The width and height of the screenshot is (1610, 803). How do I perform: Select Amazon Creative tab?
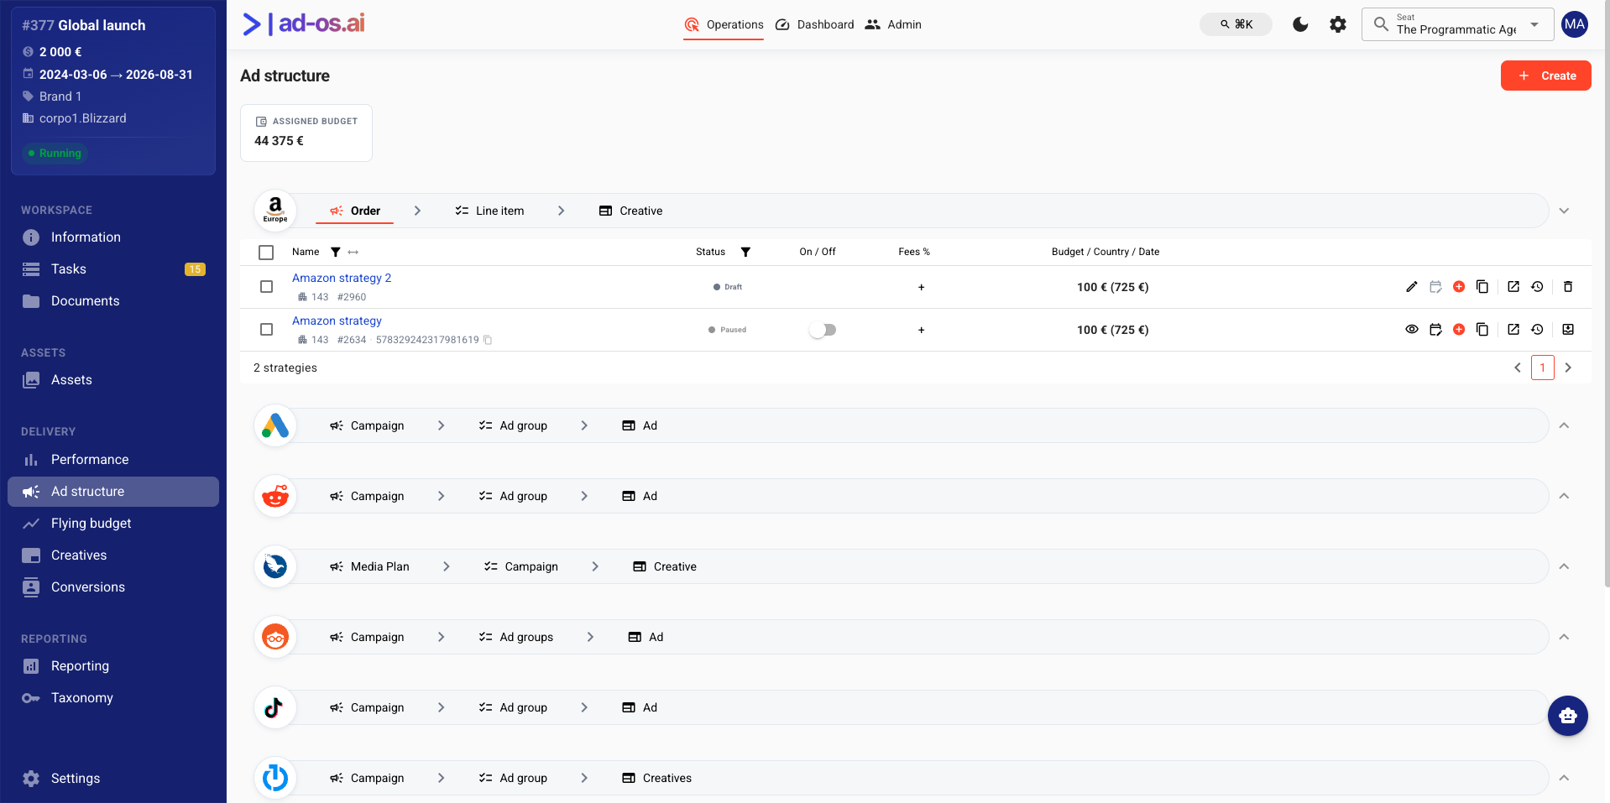tap(630, 211)
